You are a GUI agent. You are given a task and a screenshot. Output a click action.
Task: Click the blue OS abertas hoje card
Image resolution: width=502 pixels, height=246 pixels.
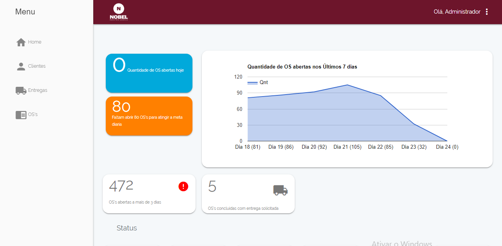149,73
